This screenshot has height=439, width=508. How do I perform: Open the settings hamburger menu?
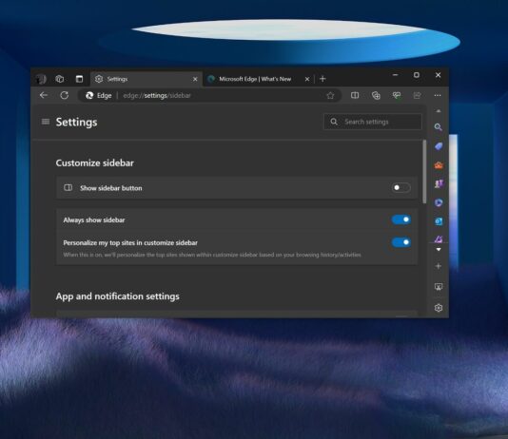coord(46,122)
